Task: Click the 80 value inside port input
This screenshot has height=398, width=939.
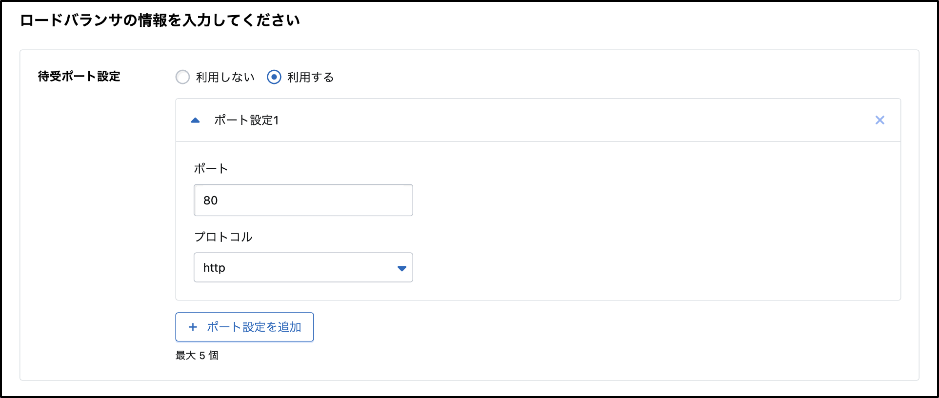Action: click(x=211, y=200)
